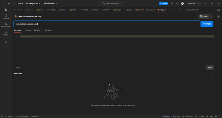222x118 pixels.
Task: Open the Text format dropdown
Action: (x=18, y=68)
